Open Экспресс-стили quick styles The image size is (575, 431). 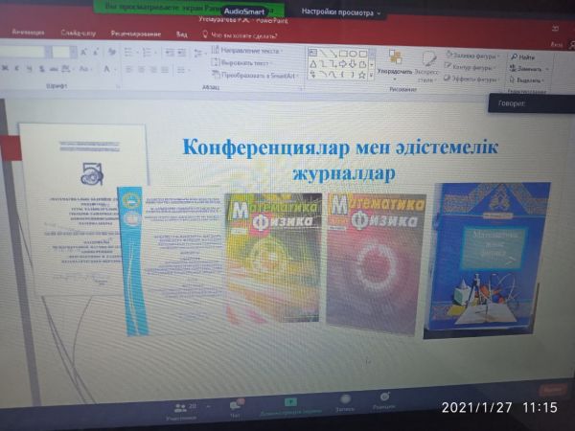[427, 63]
